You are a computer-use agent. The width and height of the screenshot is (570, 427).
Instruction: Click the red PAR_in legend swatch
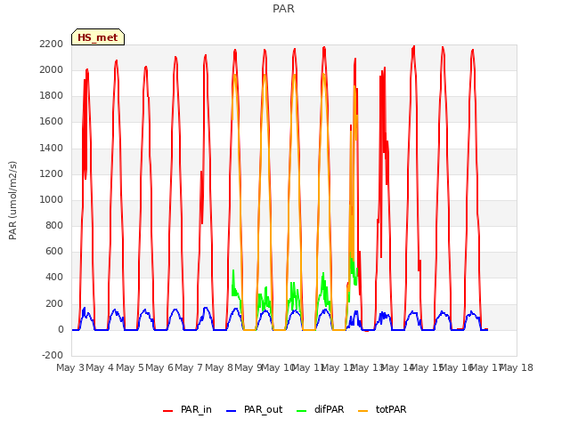pyautogui.click(x=168, y=411)
